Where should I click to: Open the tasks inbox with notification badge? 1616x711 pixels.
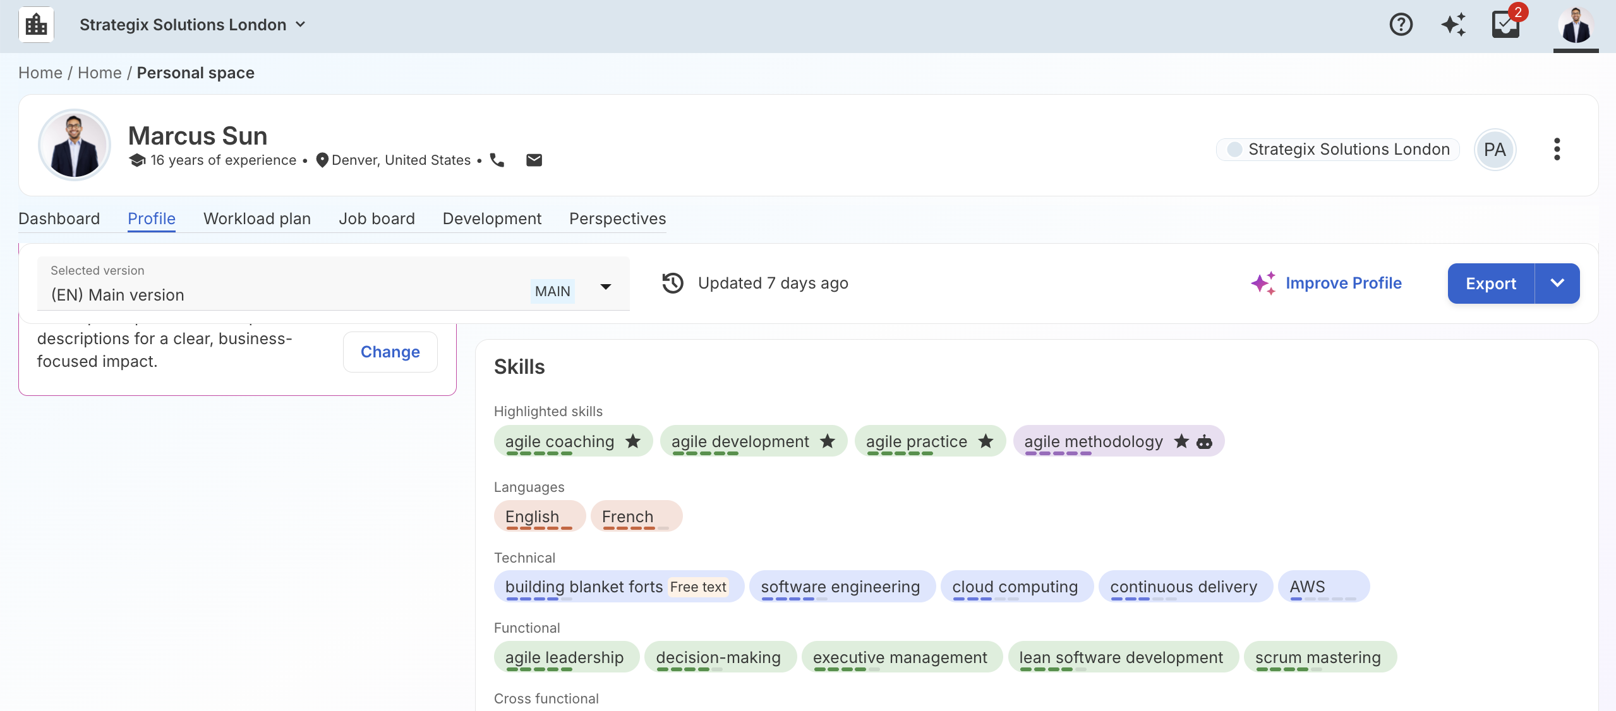point(1505,25)
